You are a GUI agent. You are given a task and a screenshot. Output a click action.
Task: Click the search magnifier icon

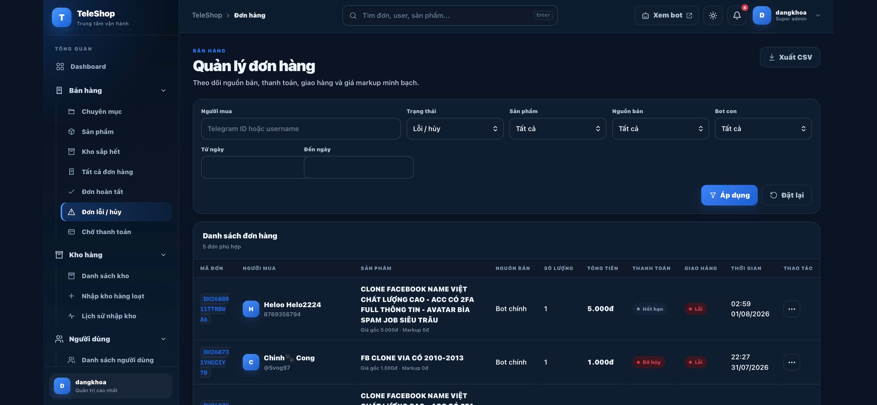[x=353, y=15]
